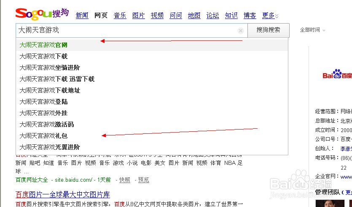Open the 企业官网 www link

click(346, 177)
